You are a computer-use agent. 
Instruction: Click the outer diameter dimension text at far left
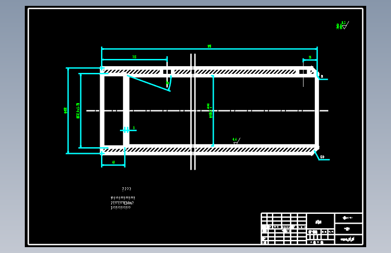click(65, 110)
